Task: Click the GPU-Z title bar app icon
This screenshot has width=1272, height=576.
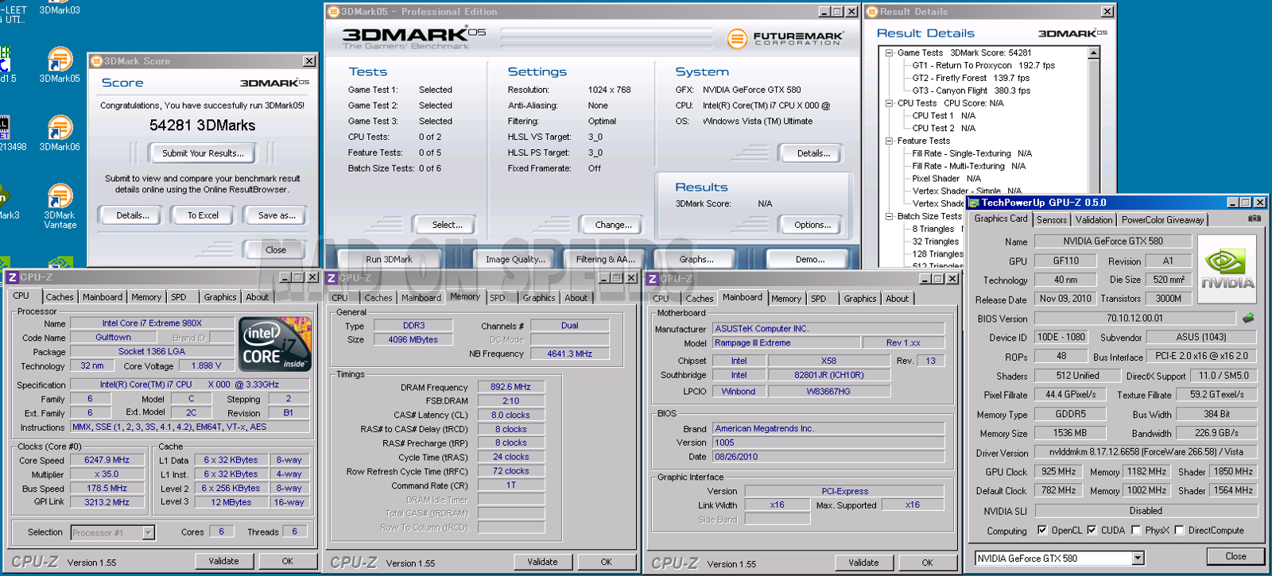Action: point(974,203)
